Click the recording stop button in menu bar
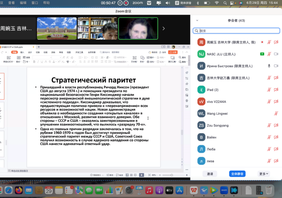282x198 pixels. click(126, 3)
